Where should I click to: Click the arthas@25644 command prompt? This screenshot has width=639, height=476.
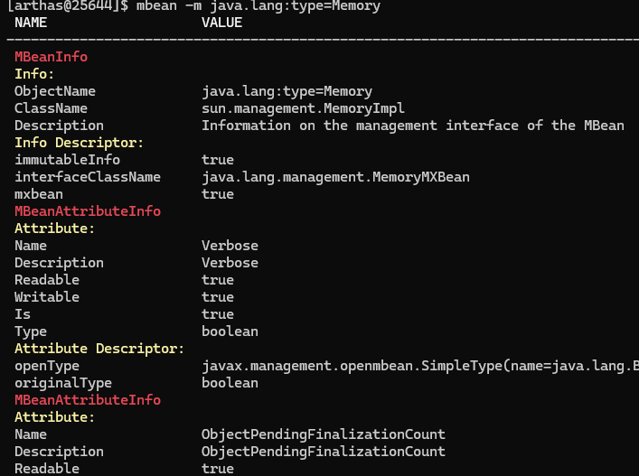point(67,6)
